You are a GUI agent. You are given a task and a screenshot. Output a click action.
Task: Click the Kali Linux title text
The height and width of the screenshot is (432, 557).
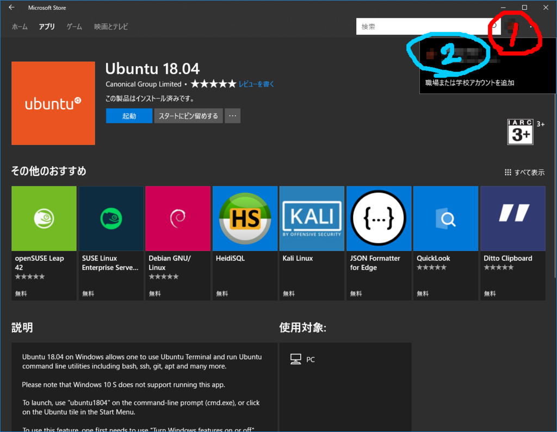point(298,259)
